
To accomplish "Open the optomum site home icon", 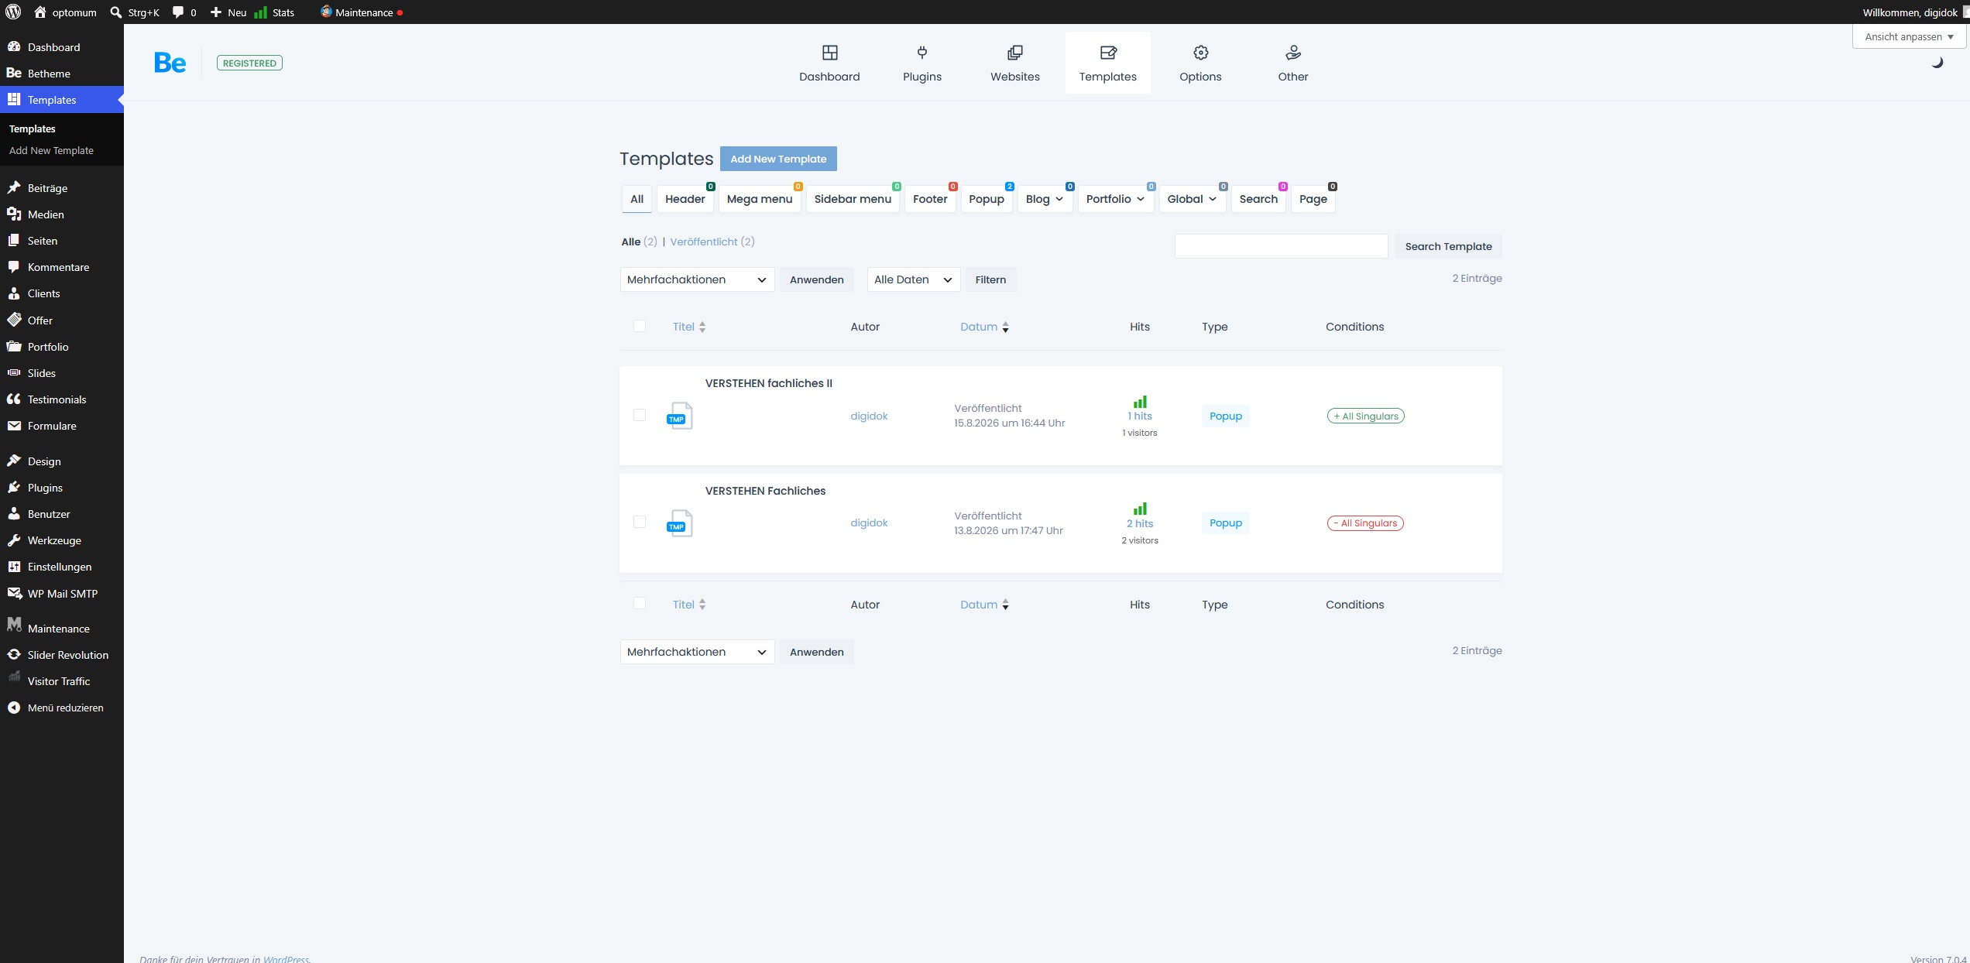I will [x=40, y=12].
